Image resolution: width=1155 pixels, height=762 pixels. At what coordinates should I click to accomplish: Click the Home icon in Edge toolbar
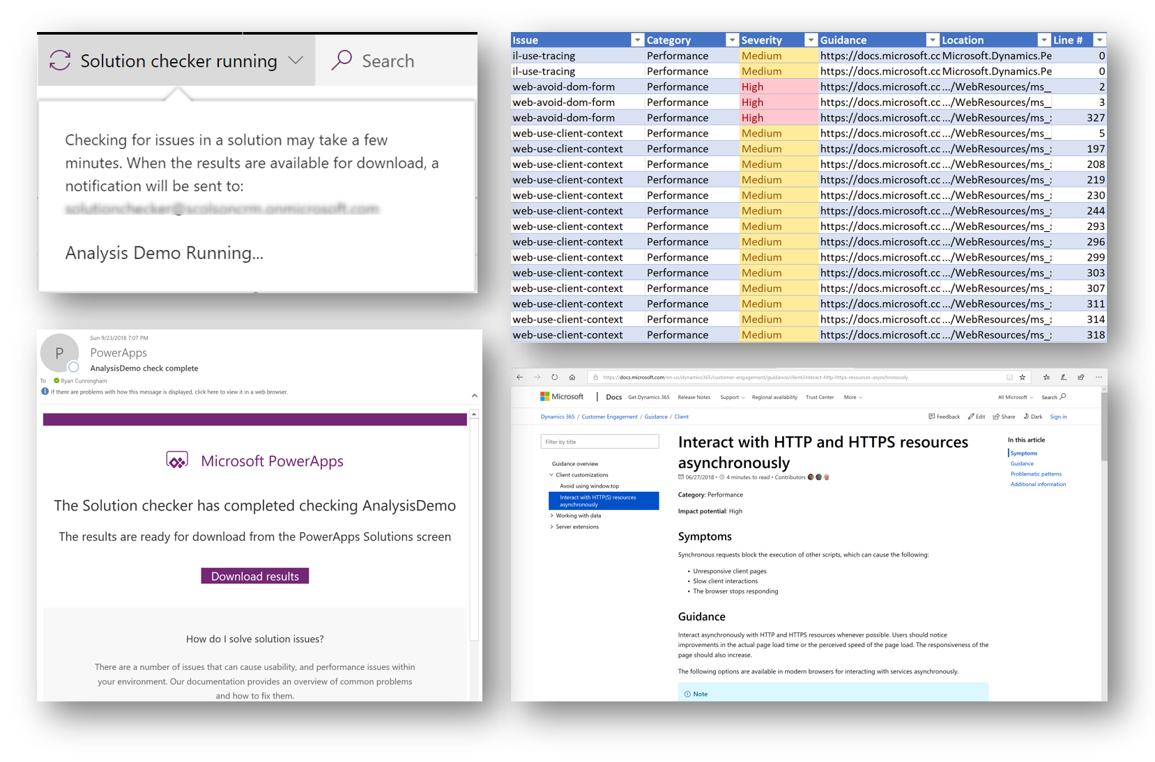[572, 377]
